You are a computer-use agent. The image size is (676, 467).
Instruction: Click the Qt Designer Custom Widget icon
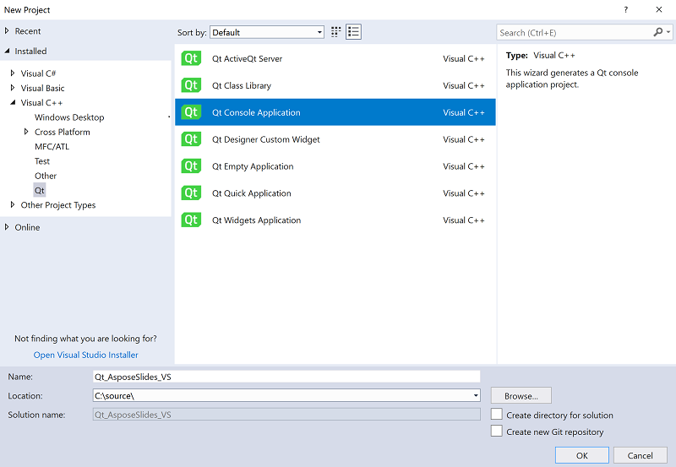191,139
